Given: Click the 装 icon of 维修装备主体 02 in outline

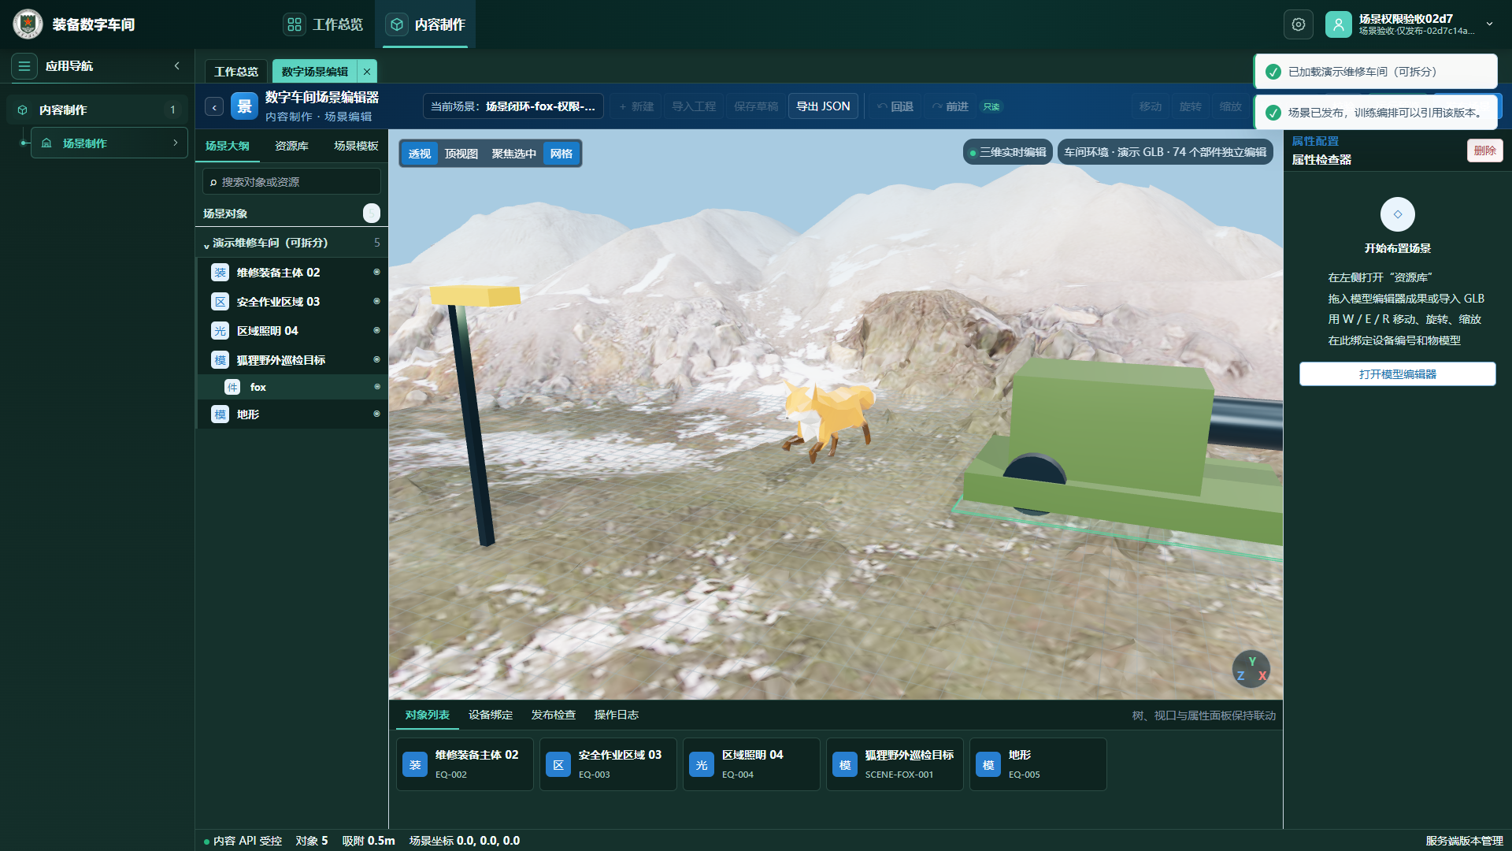Looking at the screenshot, I should tap(220, 273).
